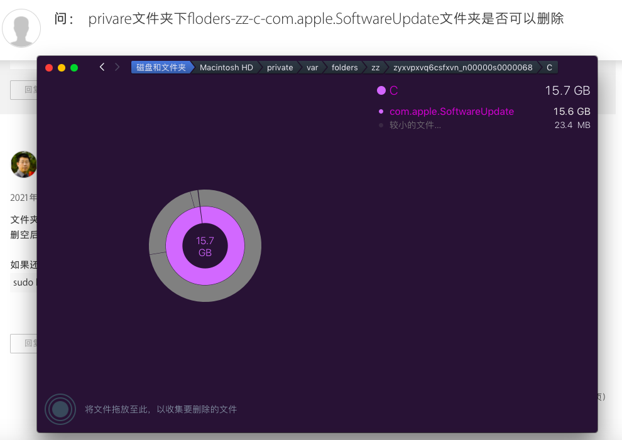Open the answerer's profile photo
This screenshot has width=622, height=440.
pos(24,164)
